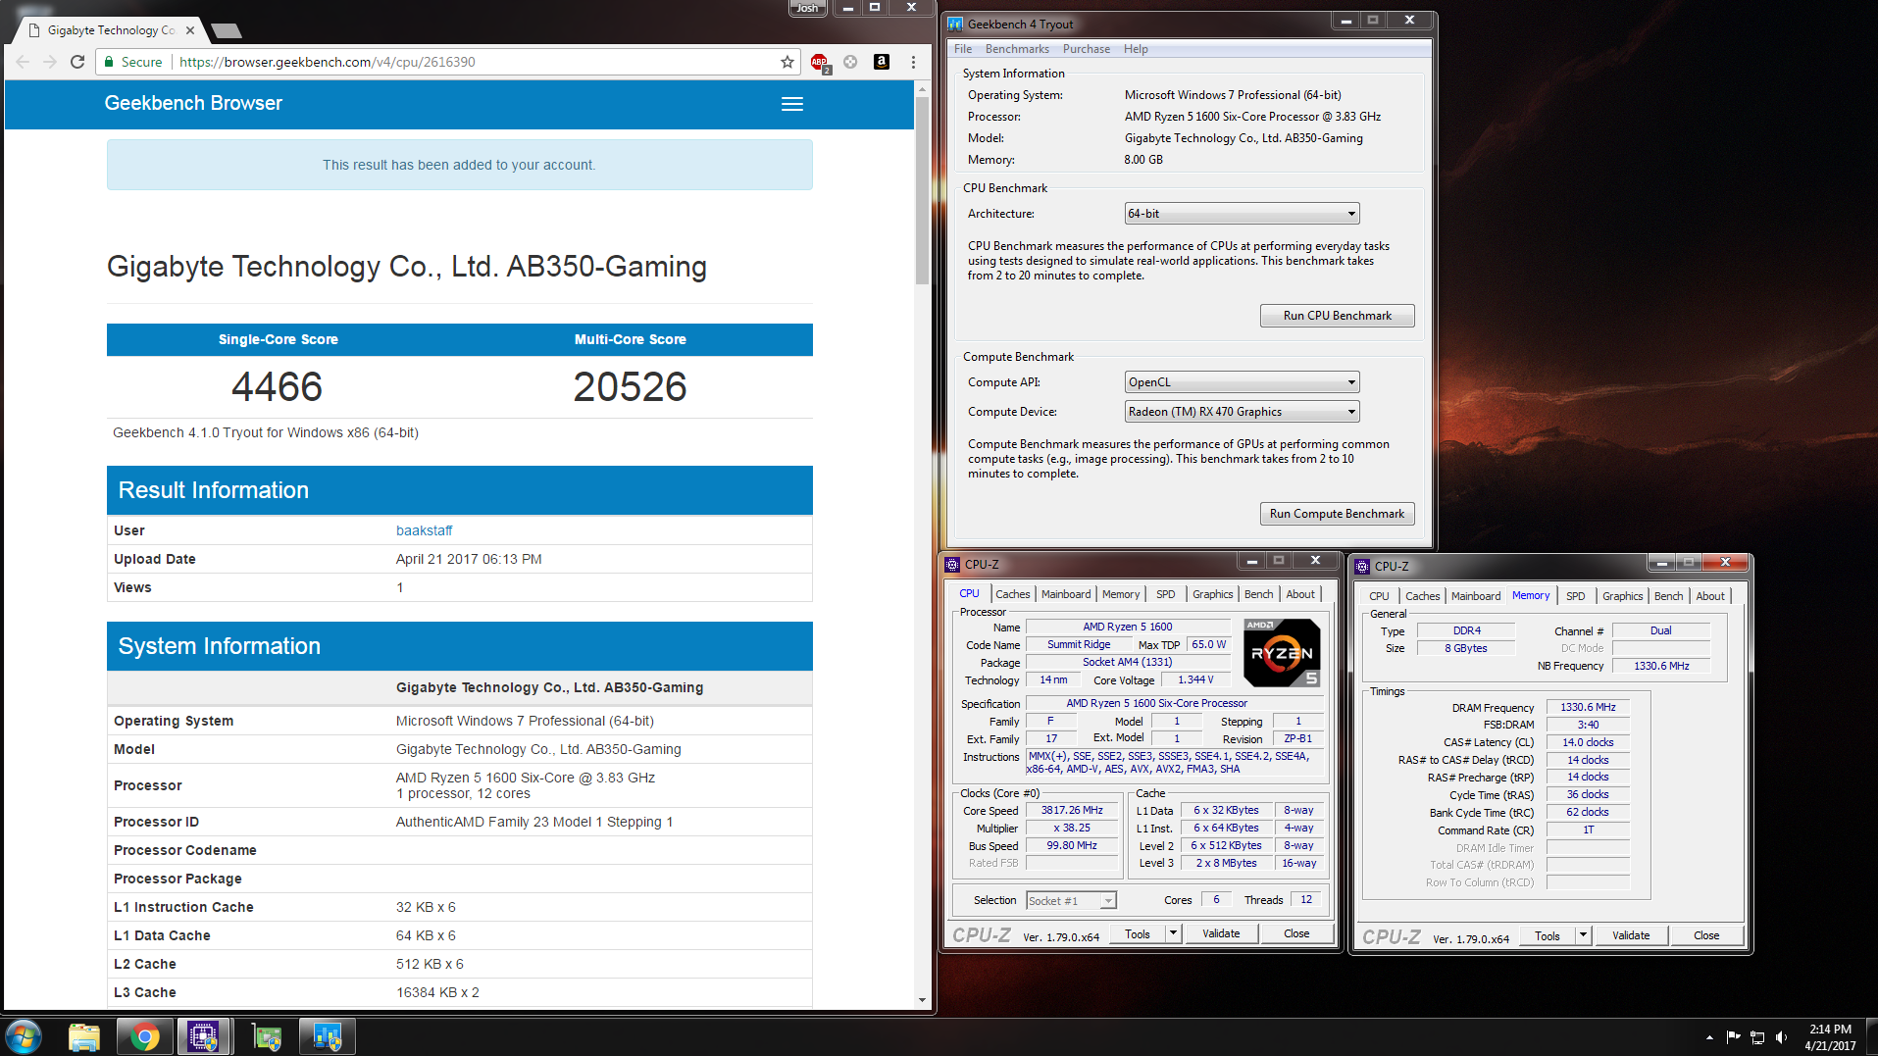Open the Adblock Plus extension icon

(x=820, y=62)
